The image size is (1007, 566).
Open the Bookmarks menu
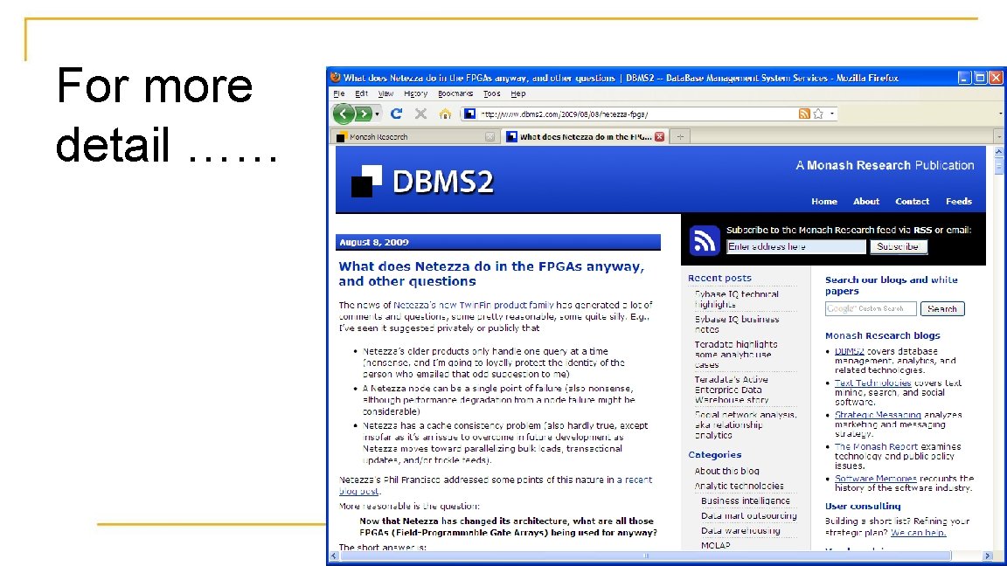[455, 93]
